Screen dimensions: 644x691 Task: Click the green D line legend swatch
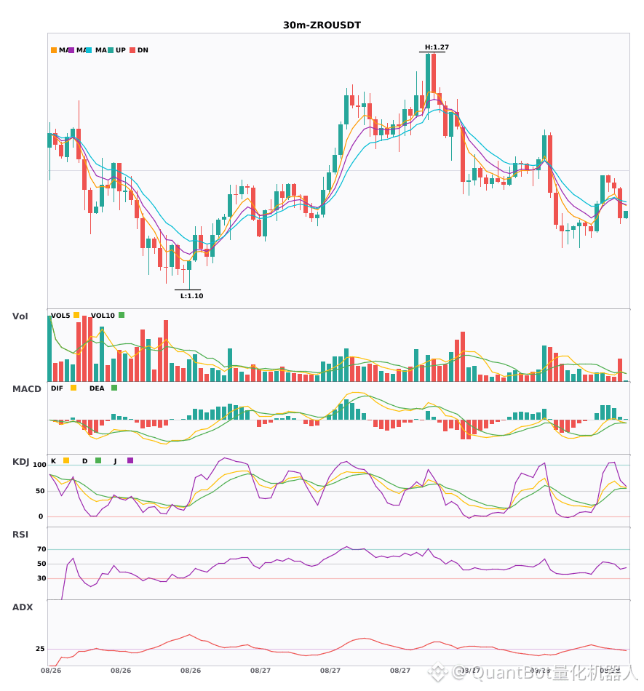pyautogui.click(x=98, y=460)
